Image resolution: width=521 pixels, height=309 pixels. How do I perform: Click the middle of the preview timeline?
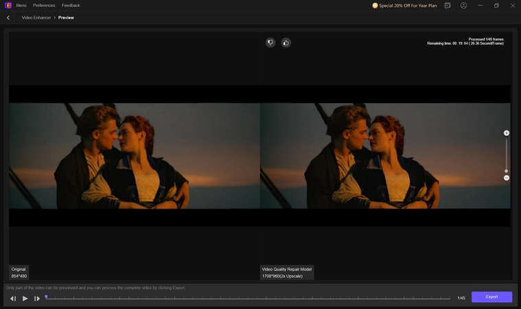click(248, 299)
